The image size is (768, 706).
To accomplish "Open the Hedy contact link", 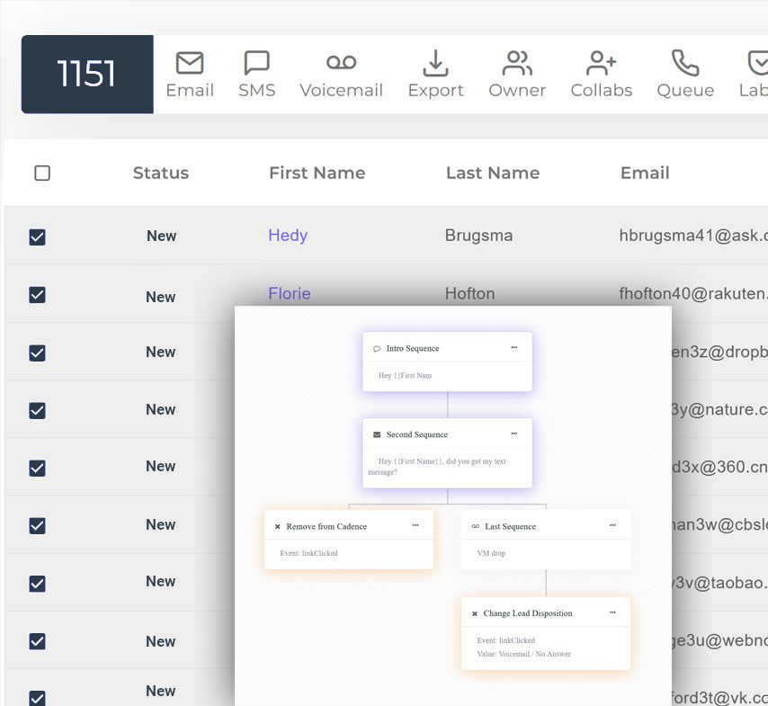I will (288, 236).
